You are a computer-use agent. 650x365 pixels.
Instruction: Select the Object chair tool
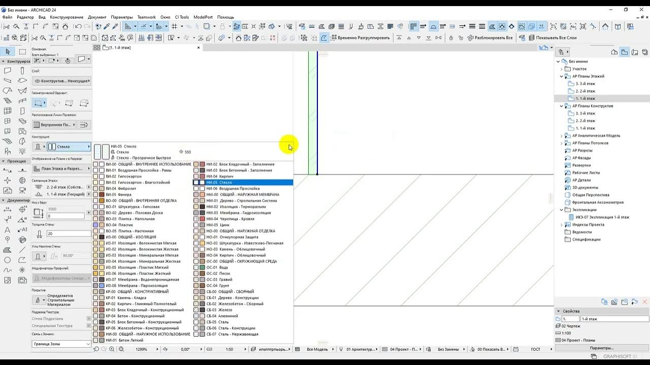pyautogui.click(x=8, y=151)
